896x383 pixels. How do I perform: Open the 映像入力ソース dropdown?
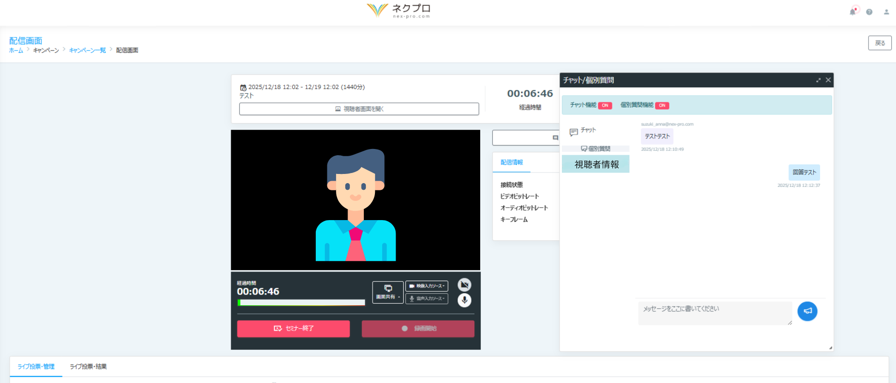(427, 286)
